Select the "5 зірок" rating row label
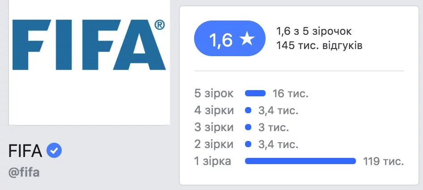 click(214, 94)
